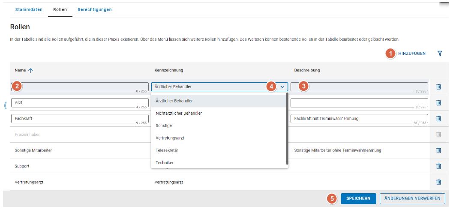The image size is (453, 212).
Task: Save changes with Speichern
Action: (x=358, y=198)
